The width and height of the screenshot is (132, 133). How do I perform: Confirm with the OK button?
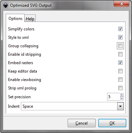(112, 123)
